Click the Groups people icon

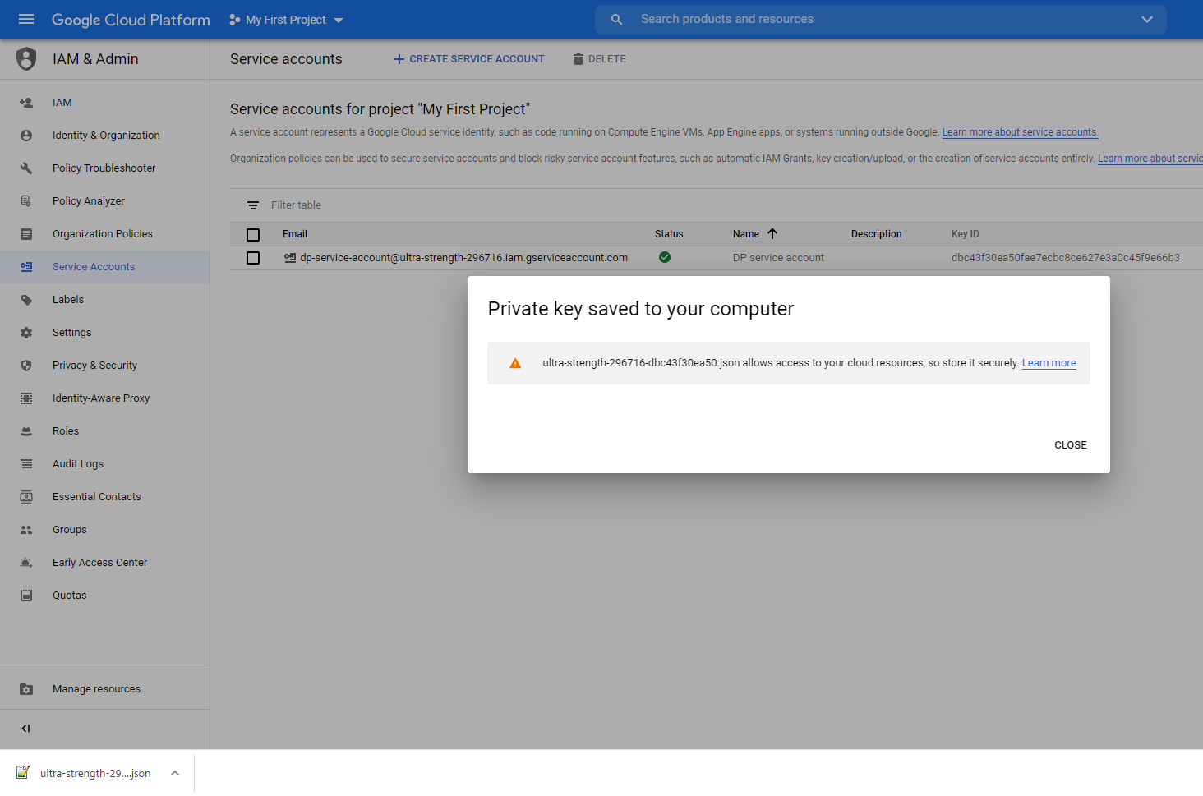26,530
